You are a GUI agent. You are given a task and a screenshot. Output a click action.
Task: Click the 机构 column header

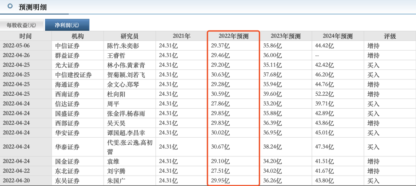(77, 36)
